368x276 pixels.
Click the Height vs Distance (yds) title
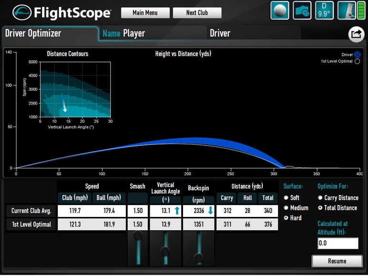click(183, 54)
